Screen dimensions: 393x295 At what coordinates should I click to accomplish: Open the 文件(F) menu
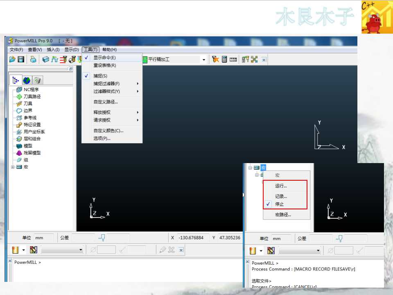point(16,50)
